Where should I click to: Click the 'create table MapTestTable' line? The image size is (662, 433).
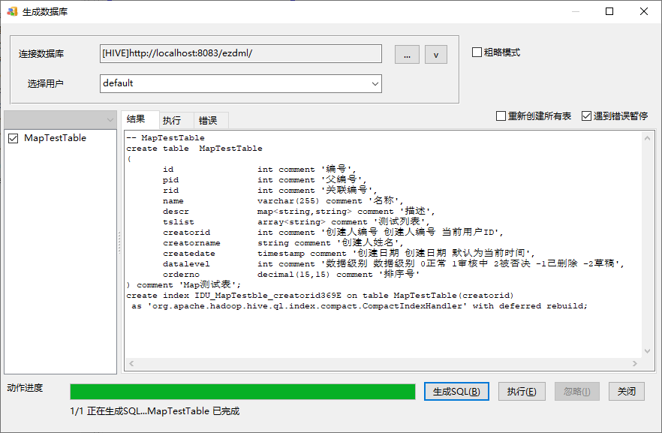(x=194, y=149)
